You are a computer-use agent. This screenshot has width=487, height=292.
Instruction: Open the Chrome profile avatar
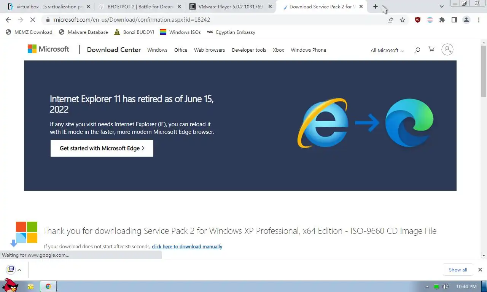click(x=466, y=20)
